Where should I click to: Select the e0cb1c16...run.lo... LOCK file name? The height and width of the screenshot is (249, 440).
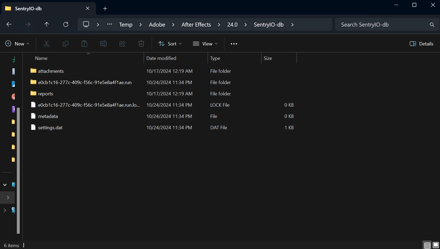pos(89,105)
